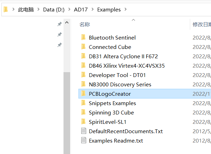
Task: Click the sidebar scroll-up arrow
Action: pyautogui.click(x=67, y=23)
